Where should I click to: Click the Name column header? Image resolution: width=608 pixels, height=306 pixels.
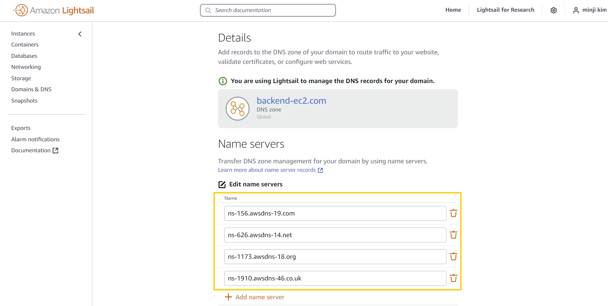231,198
